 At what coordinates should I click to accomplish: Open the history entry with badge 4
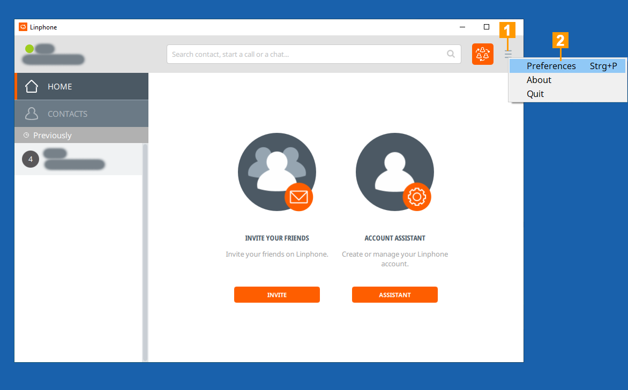(78, 159)
